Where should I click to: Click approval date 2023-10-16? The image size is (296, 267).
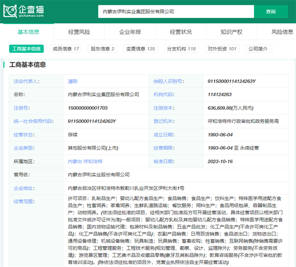coord(220,162)
